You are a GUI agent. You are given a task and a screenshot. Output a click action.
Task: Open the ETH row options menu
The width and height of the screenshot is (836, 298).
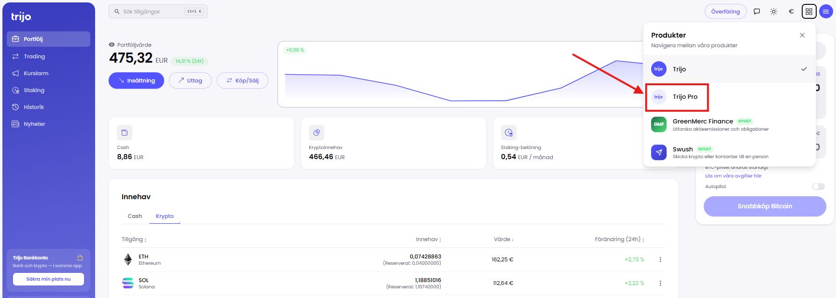[x=660, y=259]
